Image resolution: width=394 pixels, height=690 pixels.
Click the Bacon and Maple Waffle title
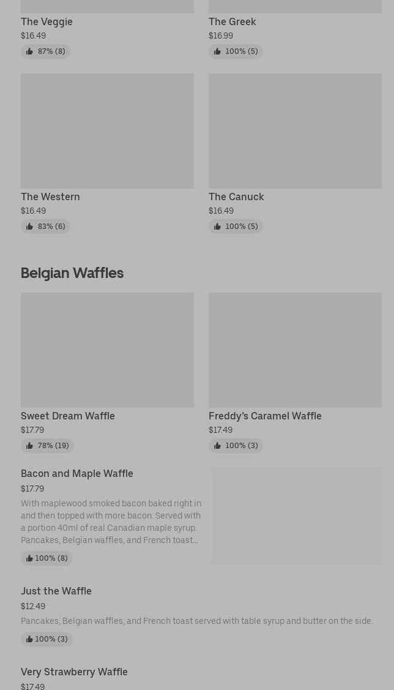click(x=77, y=473)
